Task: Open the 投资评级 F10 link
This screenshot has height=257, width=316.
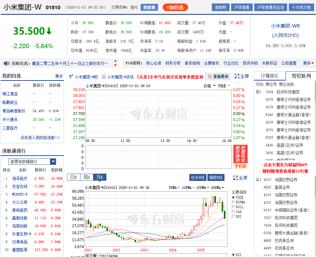Action: click(250, 63)
